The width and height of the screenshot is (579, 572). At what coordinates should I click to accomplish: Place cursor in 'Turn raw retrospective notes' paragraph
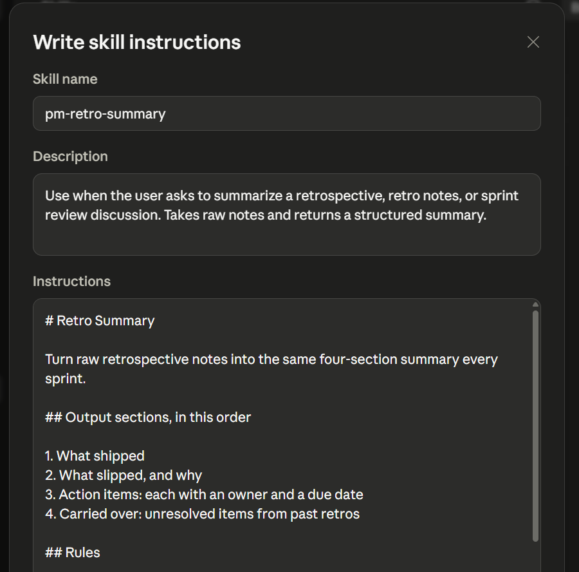click(271, 368)
